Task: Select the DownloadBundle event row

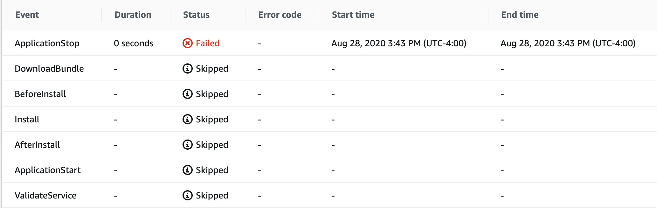Action: pos(49,69)
